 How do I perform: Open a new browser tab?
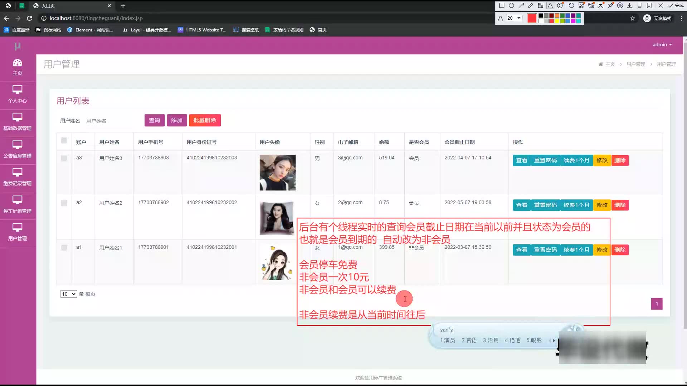(123, 6)
